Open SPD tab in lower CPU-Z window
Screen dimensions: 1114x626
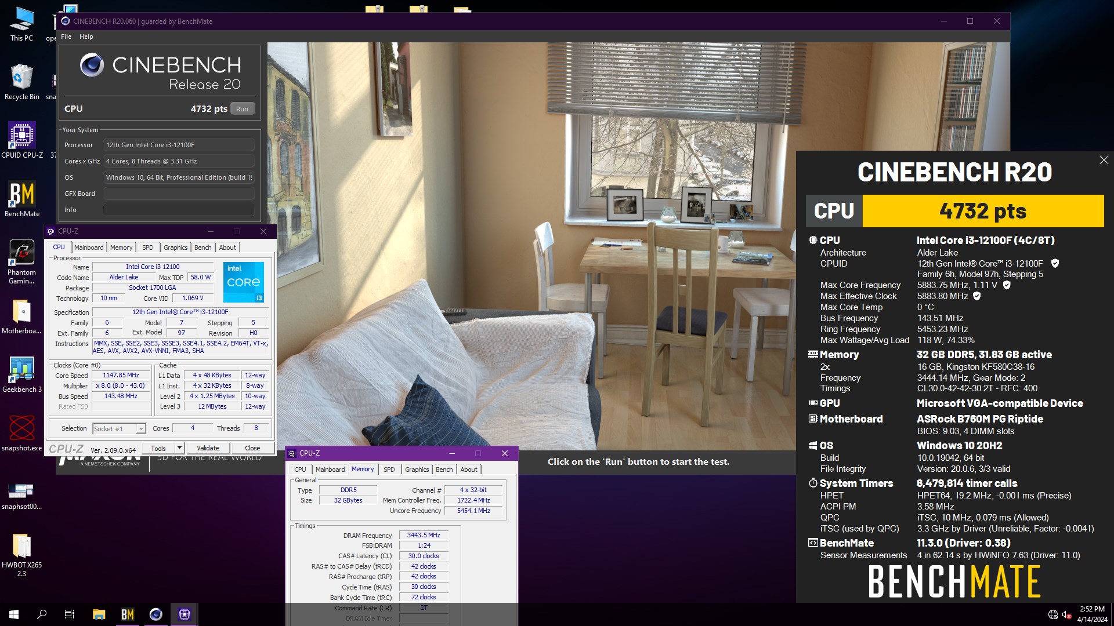point(389,469)
